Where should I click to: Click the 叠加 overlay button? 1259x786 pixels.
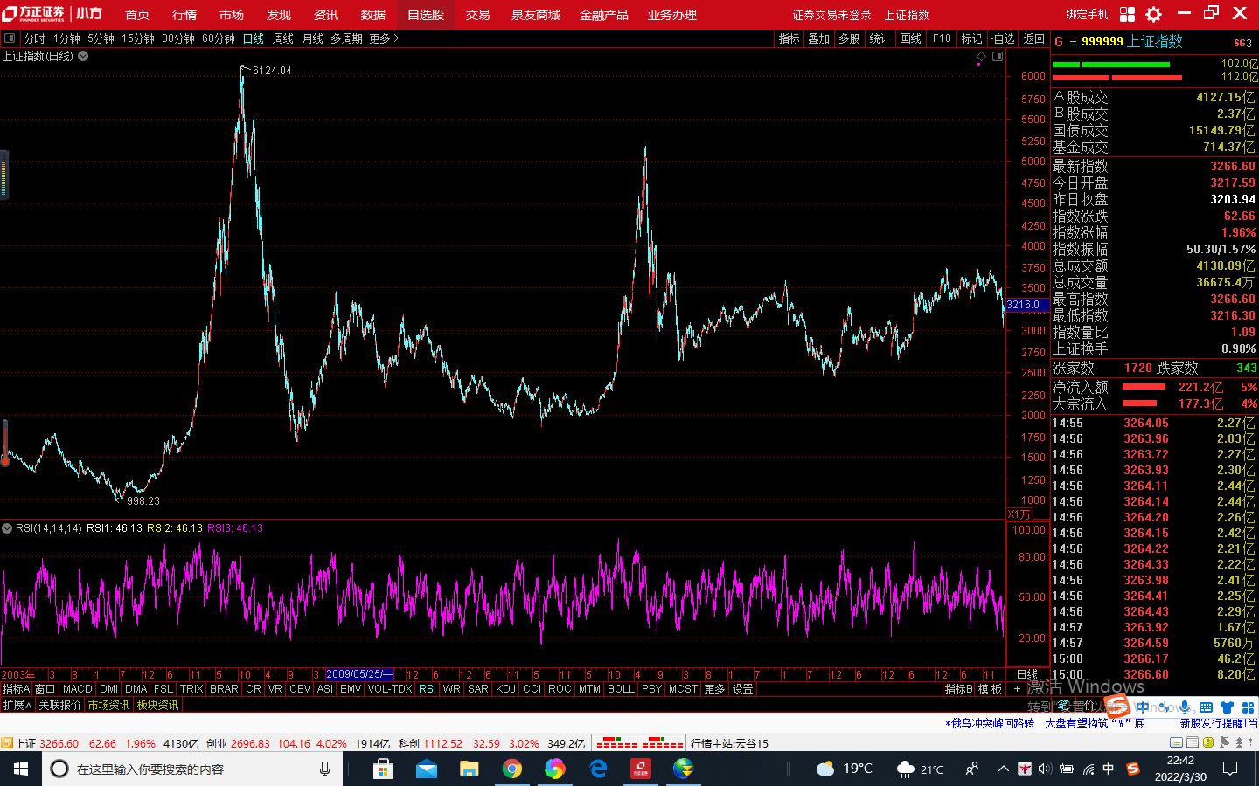tap(819, 38)
